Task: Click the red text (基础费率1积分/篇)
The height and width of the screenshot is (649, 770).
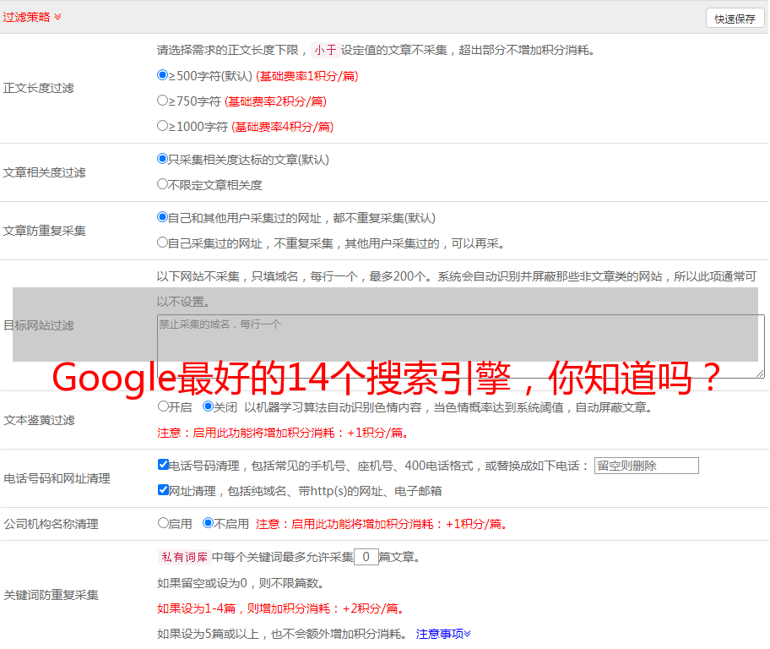Action: (307, 76)
